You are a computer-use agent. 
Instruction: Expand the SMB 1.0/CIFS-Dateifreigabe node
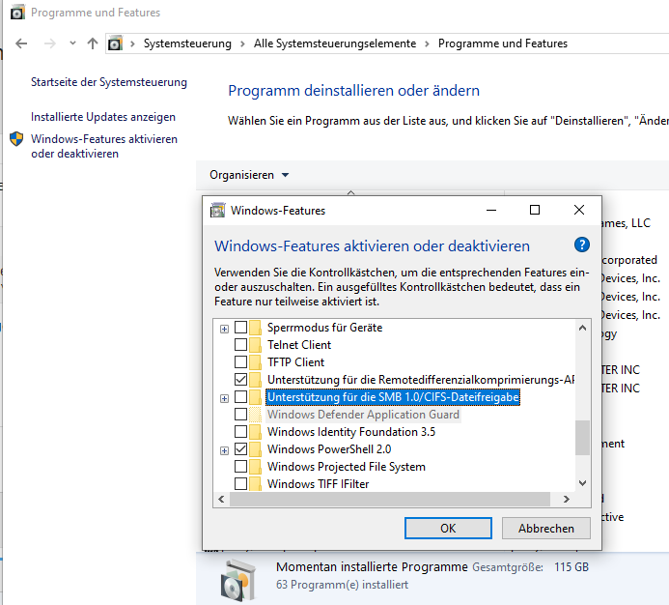click(x=224, y=398)
